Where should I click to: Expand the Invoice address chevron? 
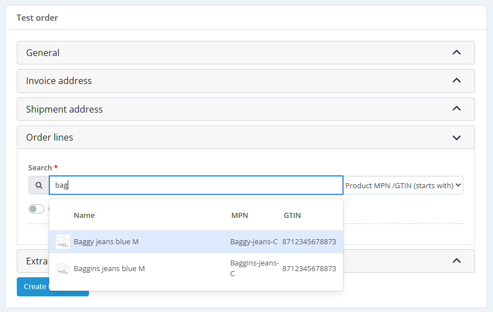point(457,81)
